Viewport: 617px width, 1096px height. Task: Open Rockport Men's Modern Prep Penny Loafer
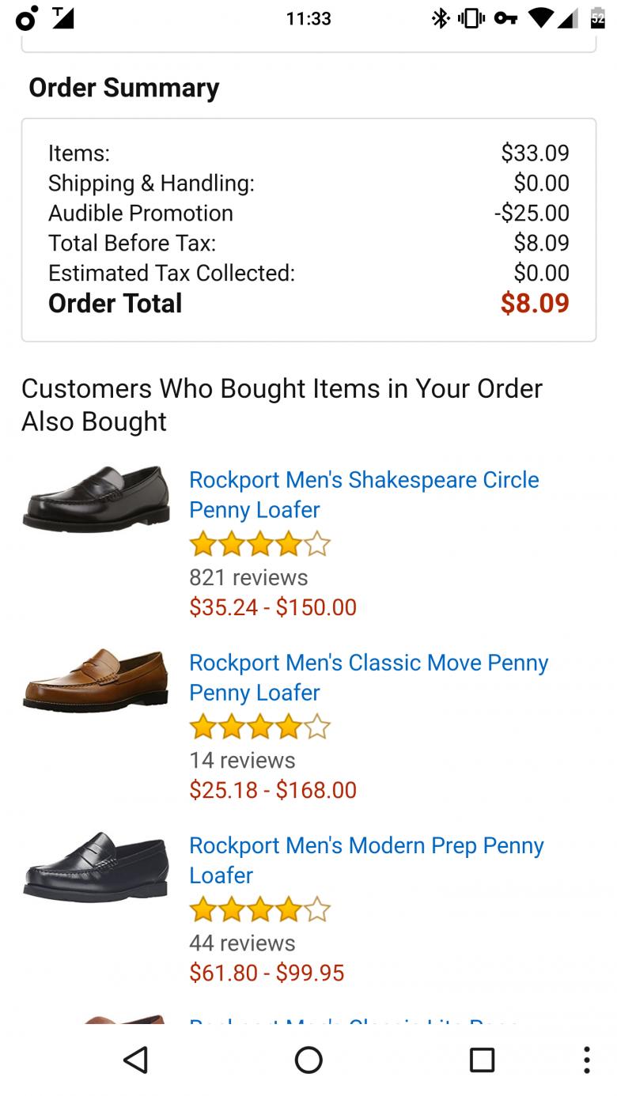[x=366, y=860]
